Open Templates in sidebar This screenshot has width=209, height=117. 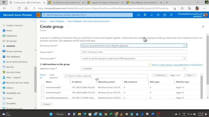point(11,103)
